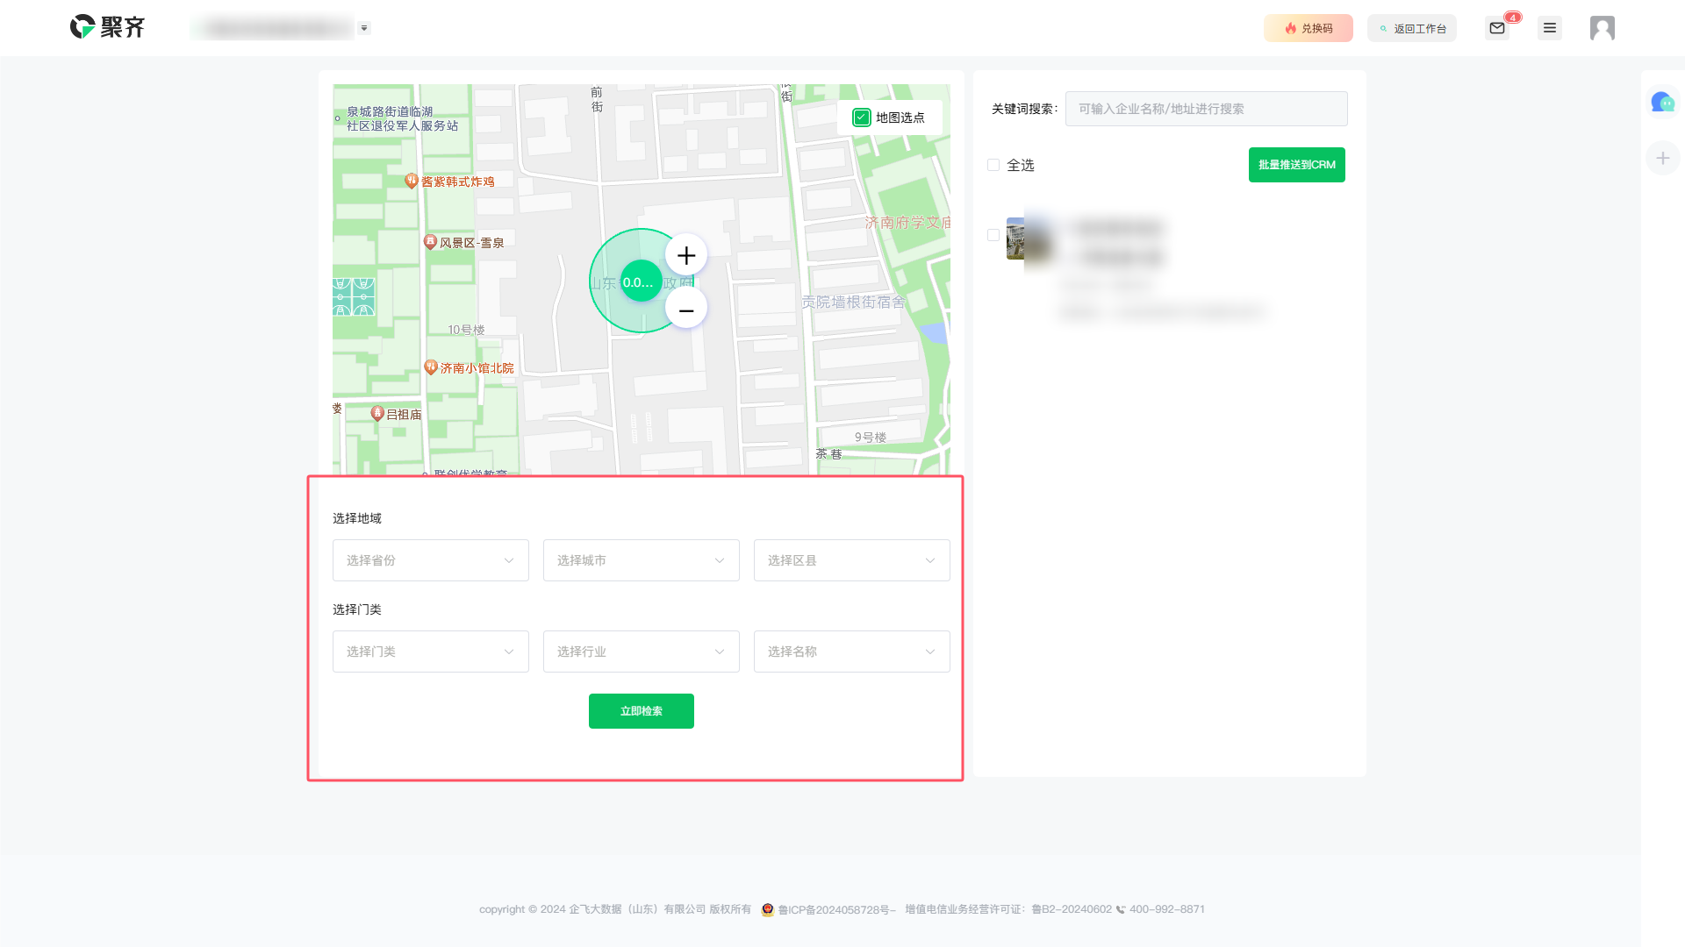The image size is (1685, 947).
Task: Click the 9号楼 map label
Action: 871,437
